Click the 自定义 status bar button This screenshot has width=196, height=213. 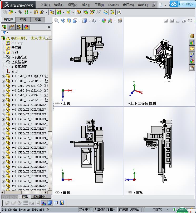tap(158, 210)
